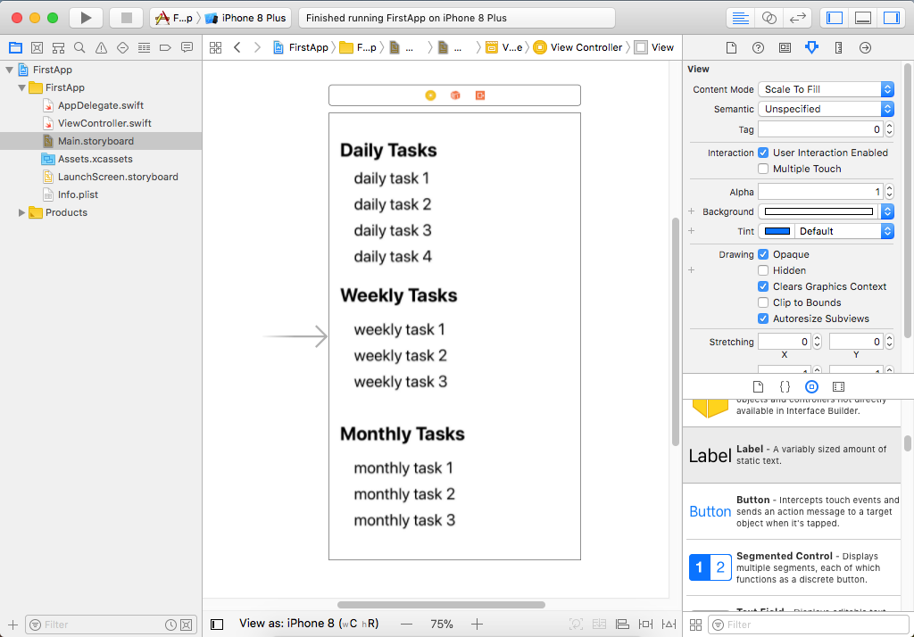Image resolution: width=914 pixels, height=637 pixels.
Task: Enable Clip to Bounds checkbox
Action: click(x=763, y=302)
